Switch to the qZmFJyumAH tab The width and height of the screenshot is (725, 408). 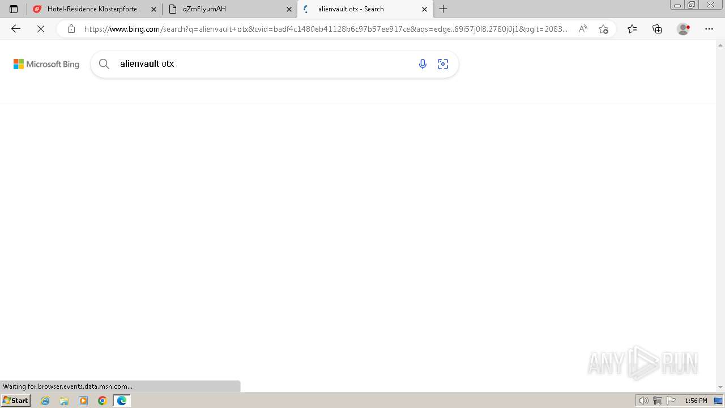(230, 9)
